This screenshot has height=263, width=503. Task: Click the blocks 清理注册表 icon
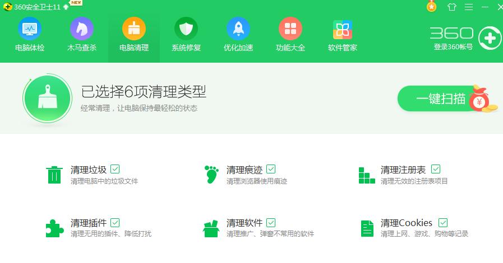click(367, 175)
